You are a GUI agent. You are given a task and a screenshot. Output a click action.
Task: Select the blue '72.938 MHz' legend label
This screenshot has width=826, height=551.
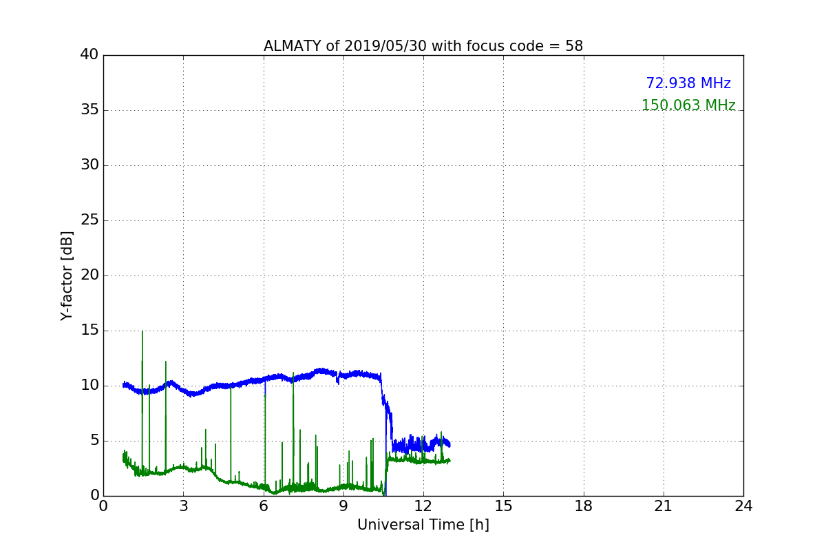coord(688,83)
